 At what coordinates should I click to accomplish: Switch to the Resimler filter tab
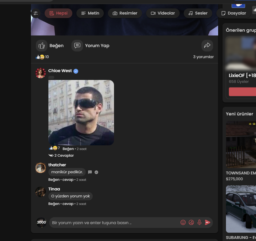tap(125, 13)
